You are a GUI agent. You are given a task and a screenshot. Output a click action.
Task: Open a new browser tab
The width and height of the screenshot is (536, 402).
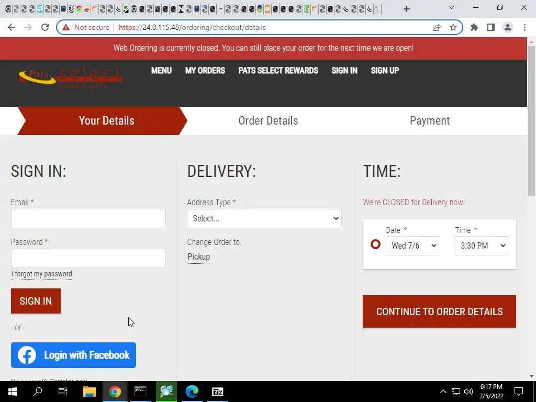coord(406,9)
